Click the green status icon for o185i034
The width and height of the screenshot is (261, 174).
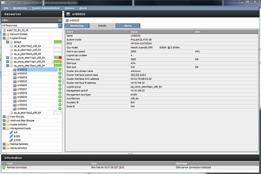[x=60, y=77]
